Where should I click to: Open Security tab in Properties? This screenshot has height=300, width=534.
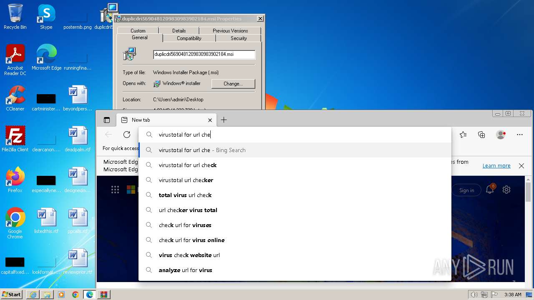point(239,38)
